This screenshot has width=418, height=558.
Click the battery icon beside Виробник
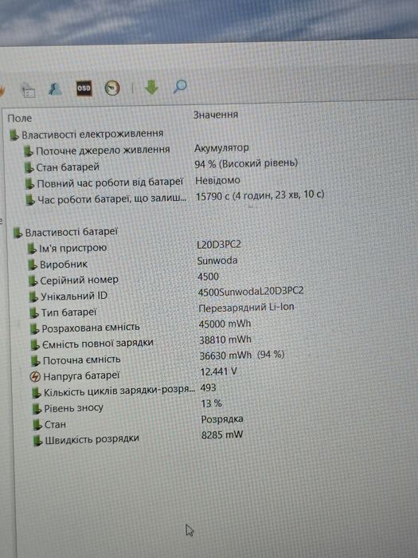[x=33, y=265]
